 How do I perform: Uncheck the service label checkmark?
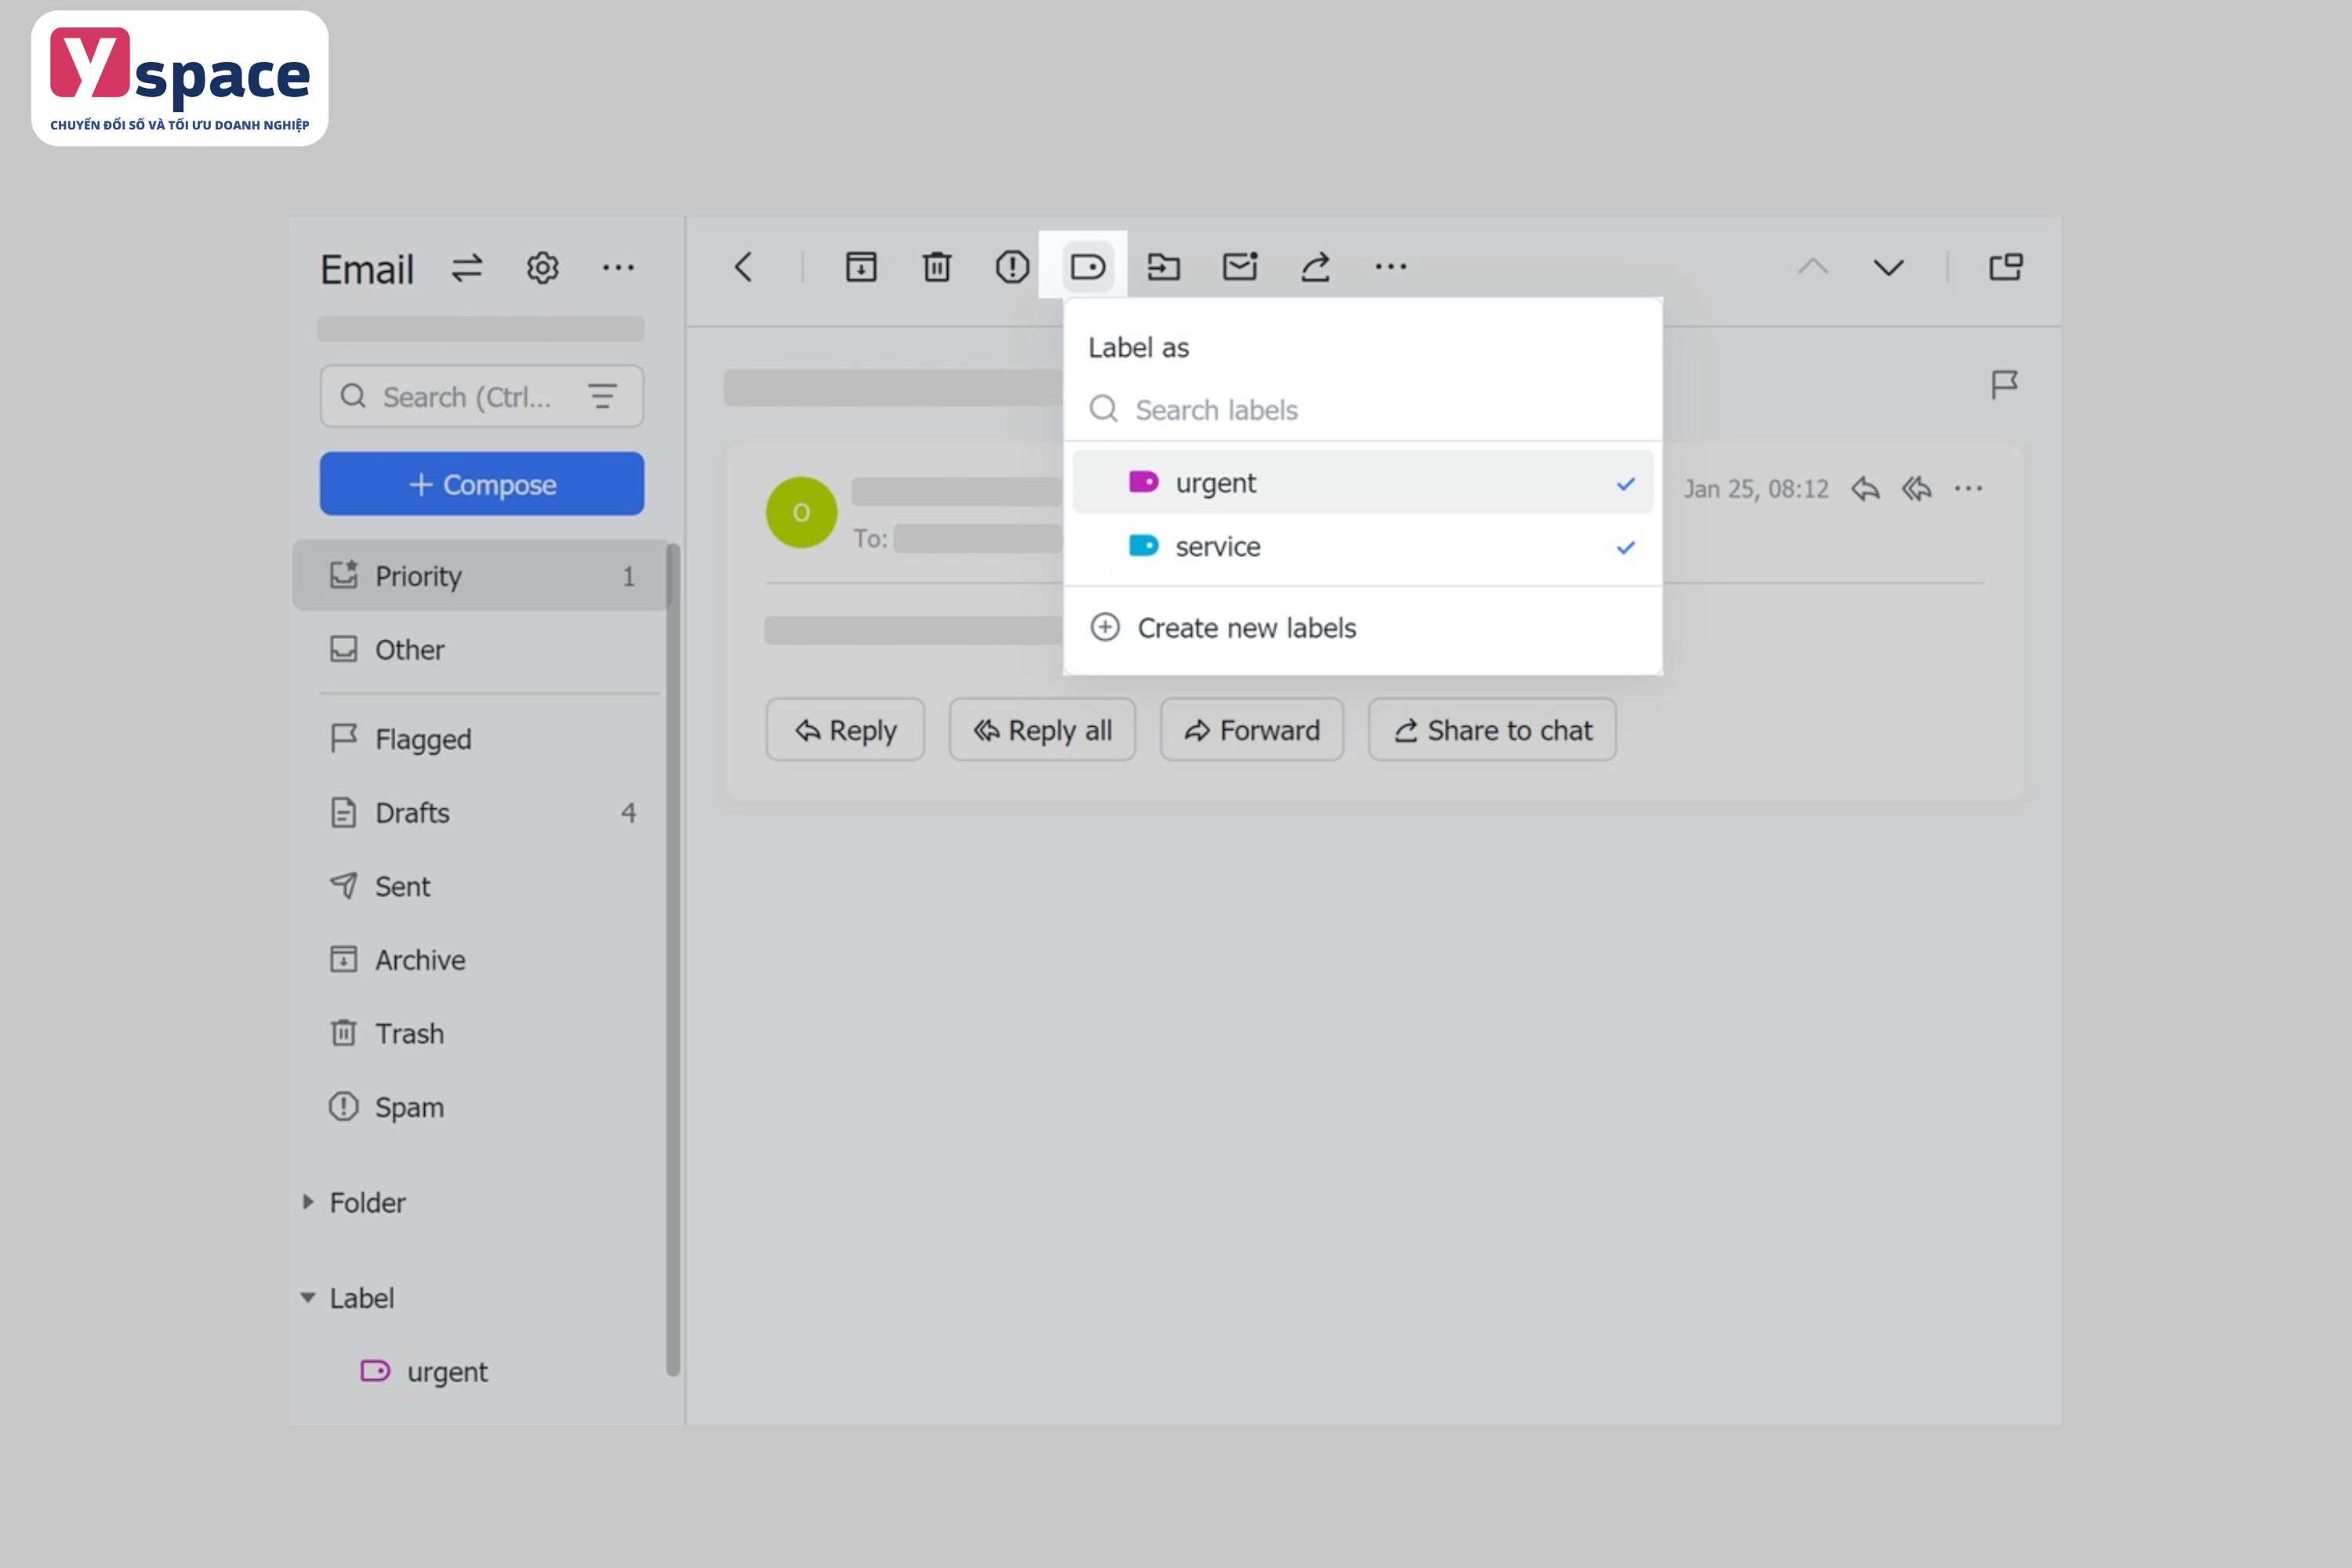[1625, 547]
